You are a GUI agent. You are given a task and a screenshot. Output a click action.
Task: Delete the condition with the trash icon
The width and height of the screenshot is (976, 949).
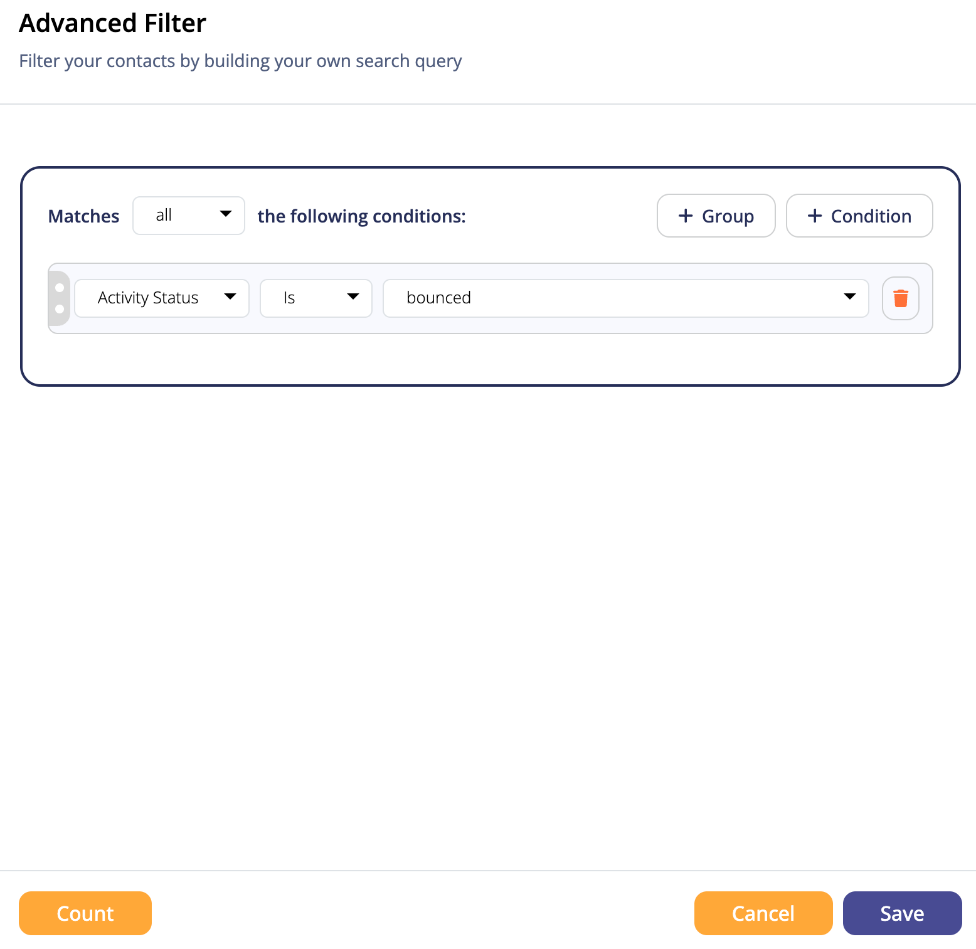901,298
